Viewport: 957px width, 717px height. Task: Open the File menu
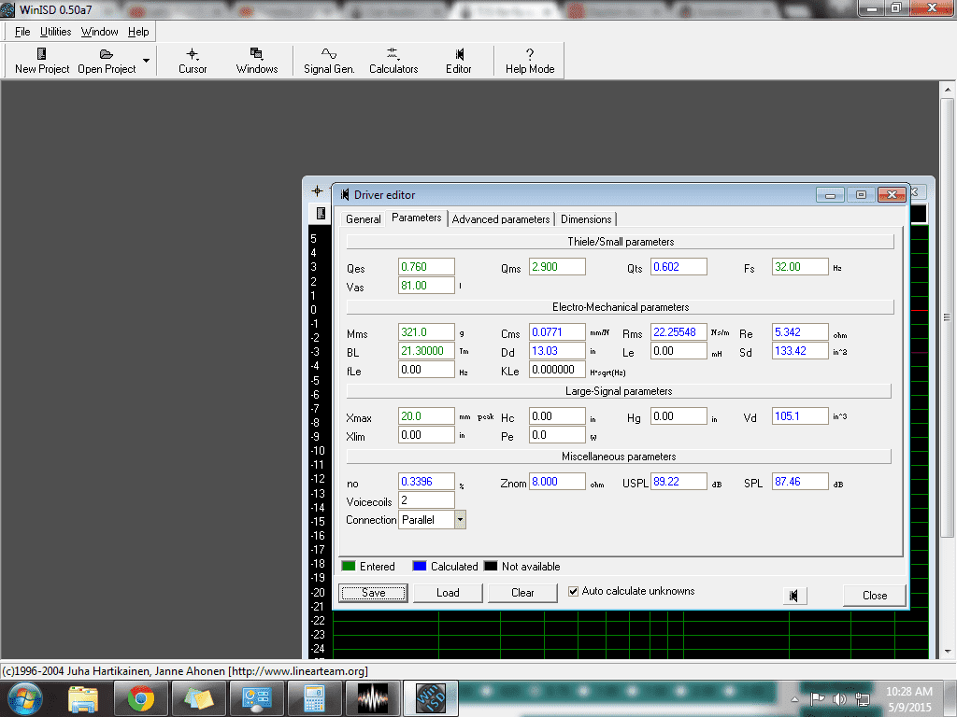coord(22,32)
